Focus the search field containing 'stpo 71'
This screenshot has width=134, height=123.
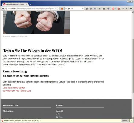click(x=74, y=9)
